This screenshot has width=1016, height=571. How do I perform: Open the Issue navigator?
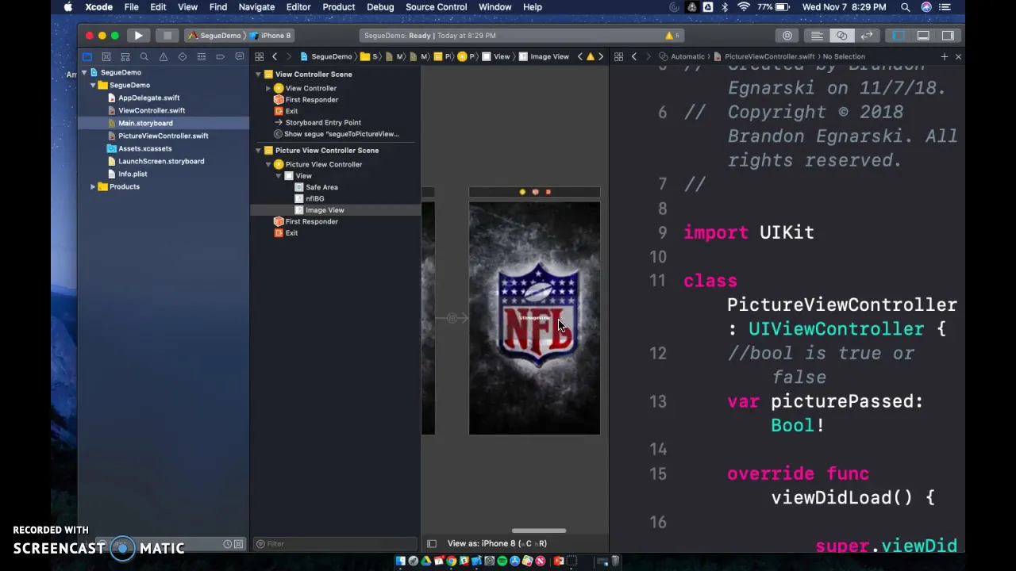tap(164, 57)
